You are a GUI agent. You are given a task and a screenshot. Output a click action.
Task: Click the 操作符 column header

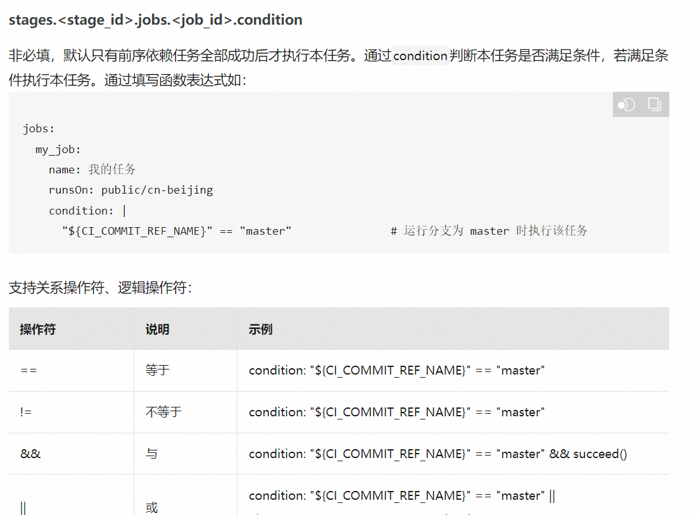(38, 330)
